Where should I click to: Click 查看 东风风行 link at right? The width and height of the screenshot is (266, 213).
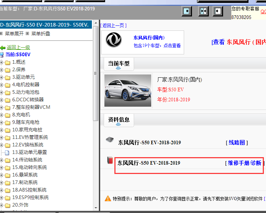(x=239, y=42)
